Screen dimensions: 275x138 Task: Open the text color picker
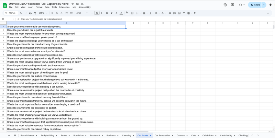(x=121, y=13)
